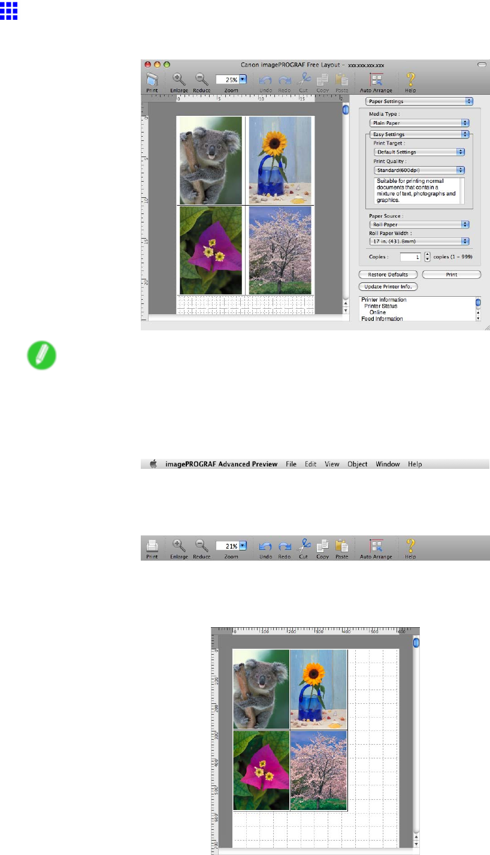Select sunflower photo in Free Layout window

[x=280, y=161]
